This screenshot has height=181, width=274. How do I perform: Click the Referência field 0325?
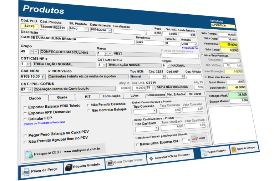[x=150, y=43]
